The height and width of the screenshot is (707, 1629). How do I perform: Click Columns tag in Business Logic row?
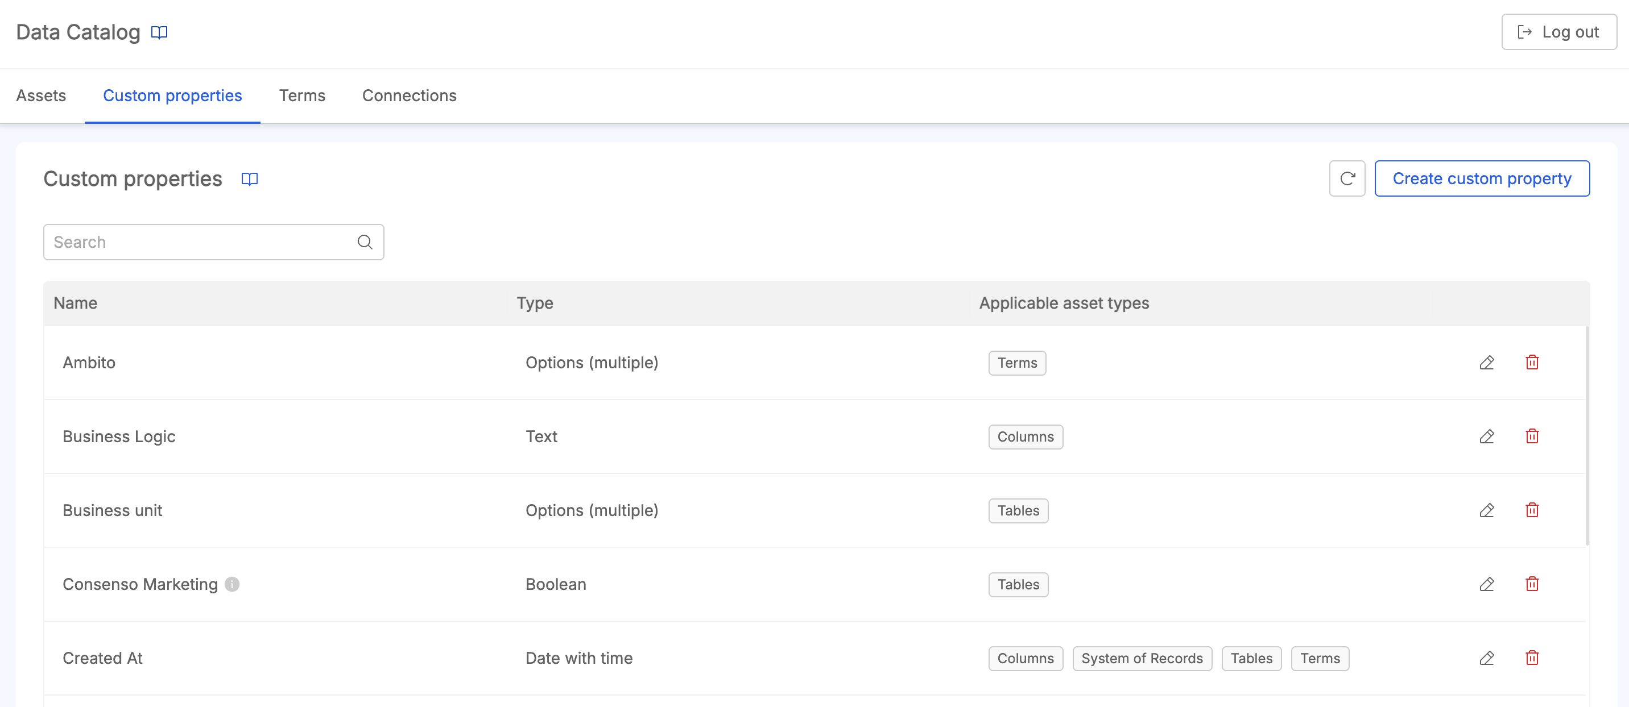(x=1026, y=437)
